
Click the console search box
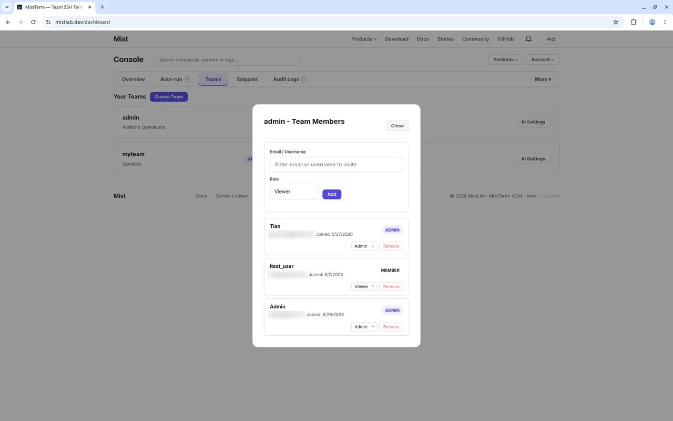pos(227,60)
